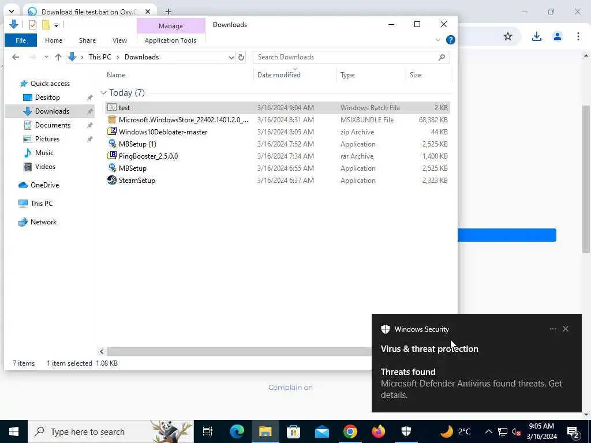Viewport: 591px width, 443px height.
Task: Open Chrome's tab search dropdown
Action: (x=12, y=12)
